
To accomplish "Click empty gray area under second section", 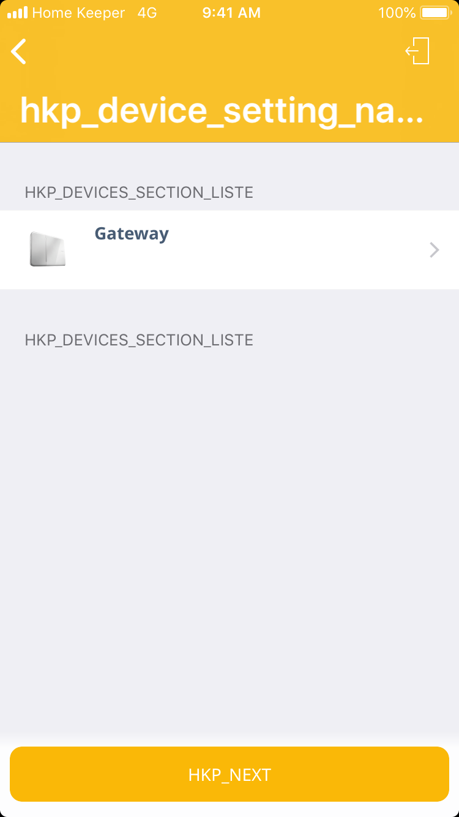I will (x=229, y=539).
